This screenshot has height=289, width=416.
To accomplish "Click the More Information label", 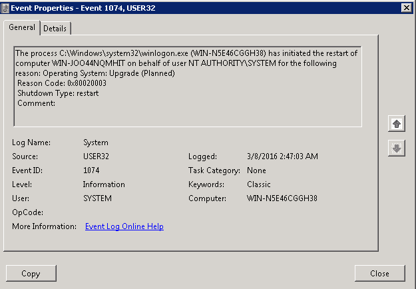I will [x=45, y=226].
